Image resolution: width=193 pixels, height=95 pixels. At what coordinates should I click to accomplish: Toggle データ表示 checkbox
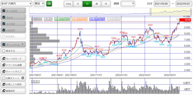pyautogui.click(x=4, y=11)
